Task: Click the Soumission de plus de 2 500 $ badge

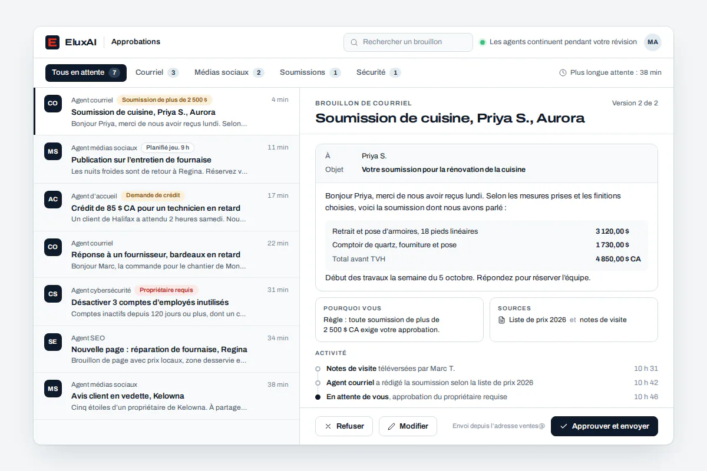Action: click(x=165, y=100)
